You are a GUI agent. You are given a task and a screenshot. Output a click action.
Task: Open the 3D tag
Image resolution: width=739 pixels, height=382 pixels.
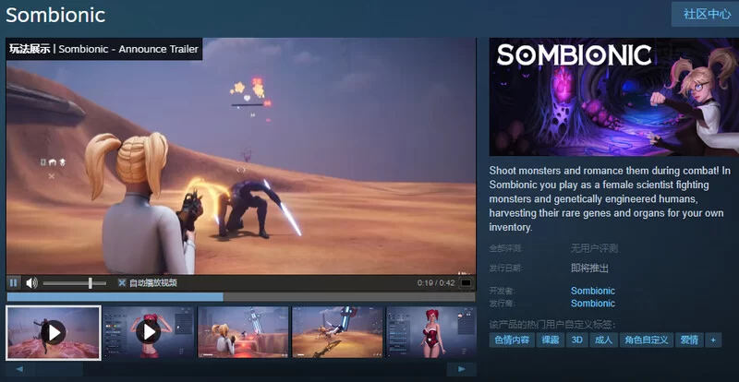click(x=576, y=340)
